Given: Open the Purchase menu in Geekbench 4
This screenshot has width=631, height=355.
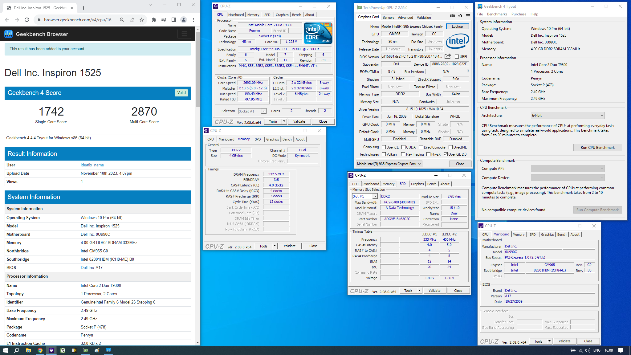Looking at the screenshot, I should coord(519,14).
